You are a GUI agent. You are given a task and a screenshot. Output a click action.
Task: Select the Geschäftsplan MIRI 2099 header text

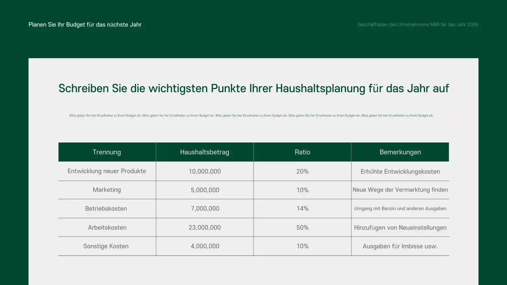[418, 24]
